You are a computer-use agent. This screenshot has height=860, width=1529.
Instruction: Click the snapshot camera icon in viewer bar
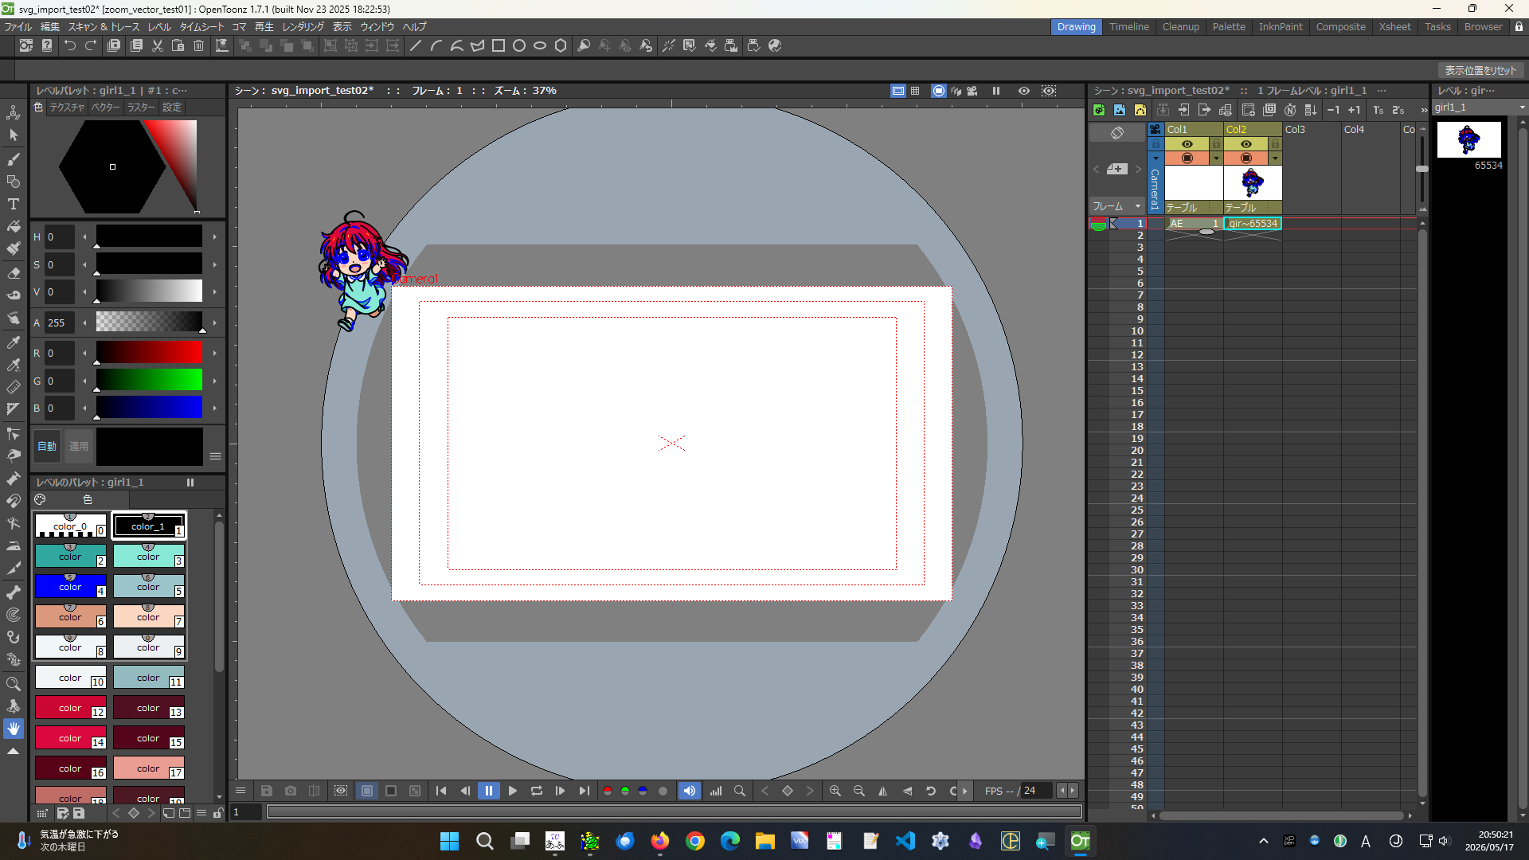pos(291,791)
